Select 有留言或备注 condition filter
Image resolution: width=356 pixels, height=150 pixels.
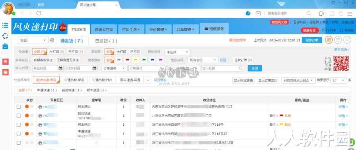coord(43,60)
